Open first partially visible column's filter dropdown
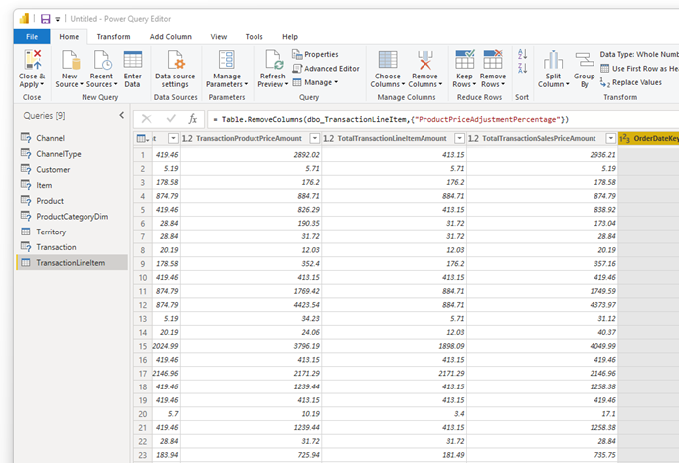 coord(173,138)
